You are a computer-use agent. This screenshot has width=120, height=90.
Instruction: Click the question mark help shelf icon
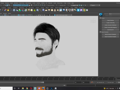tap(87, 10)
